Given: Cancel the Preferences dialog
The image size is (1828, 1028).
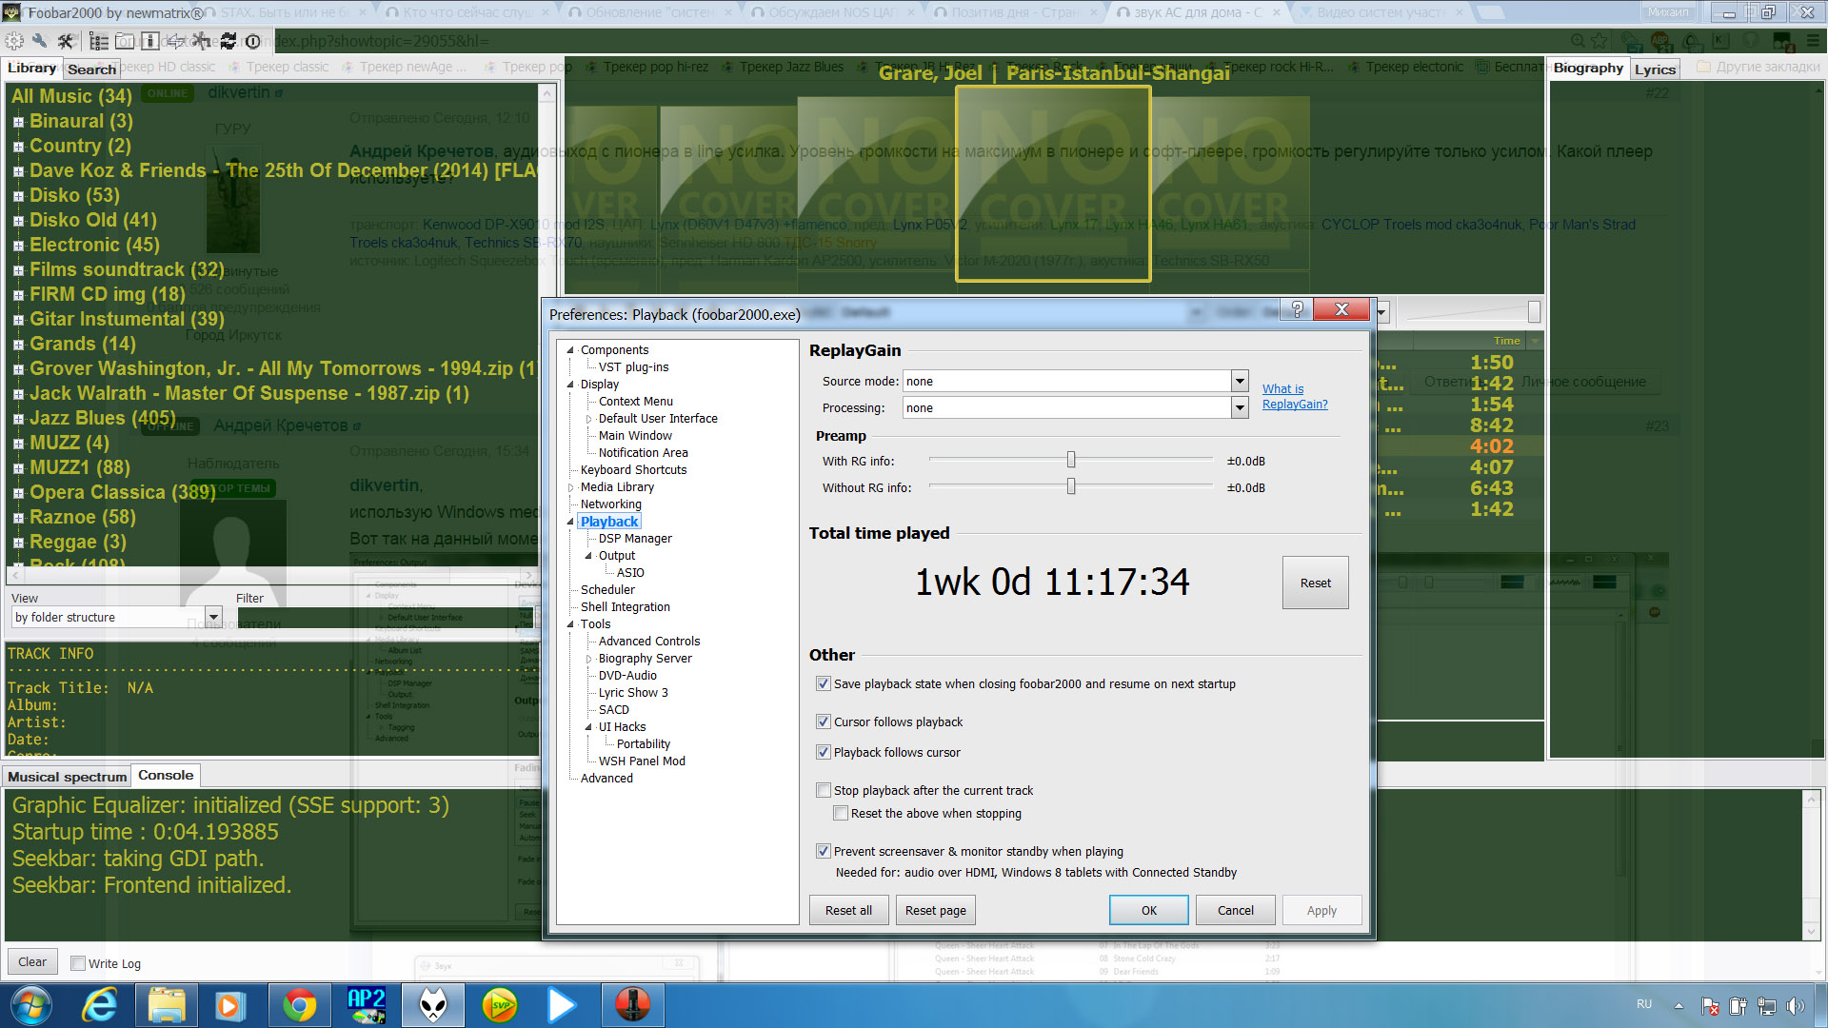Looking at the screenshot, I should coord(1236,910).
